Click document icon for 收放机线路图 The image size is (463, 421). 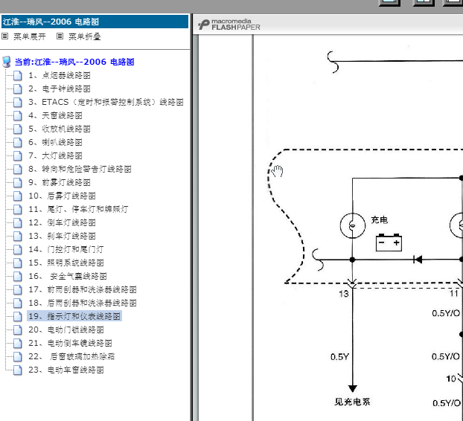18,129
